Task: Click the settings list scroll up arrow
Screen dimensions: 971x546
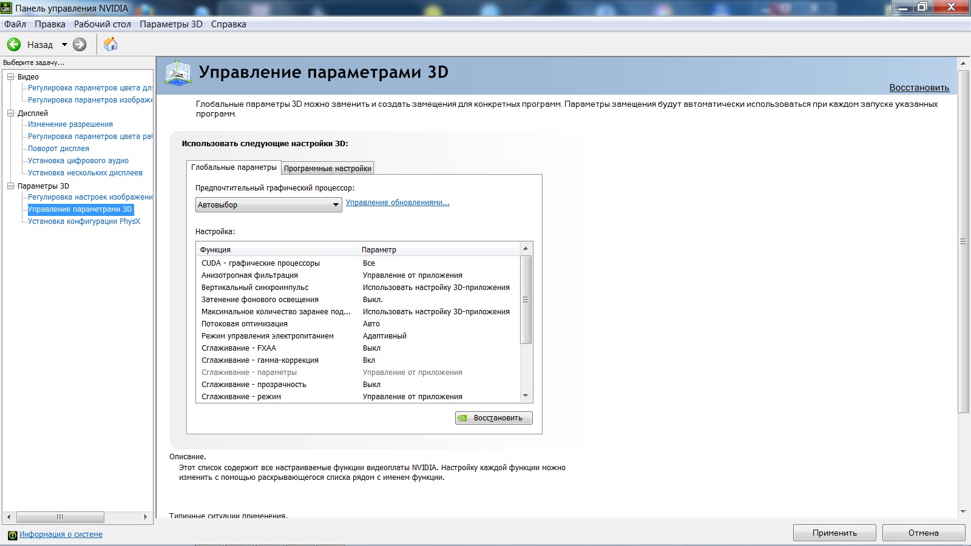Action: click(526, 249)
